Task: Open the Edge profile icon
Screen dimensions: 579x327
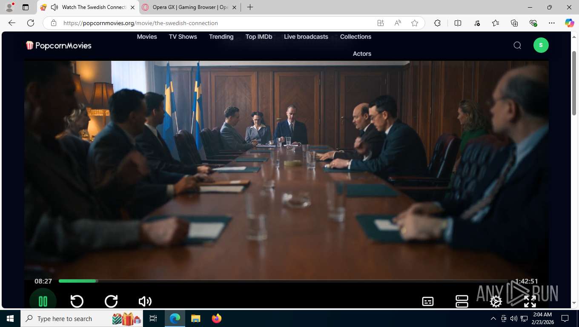Action: point(9,7)
